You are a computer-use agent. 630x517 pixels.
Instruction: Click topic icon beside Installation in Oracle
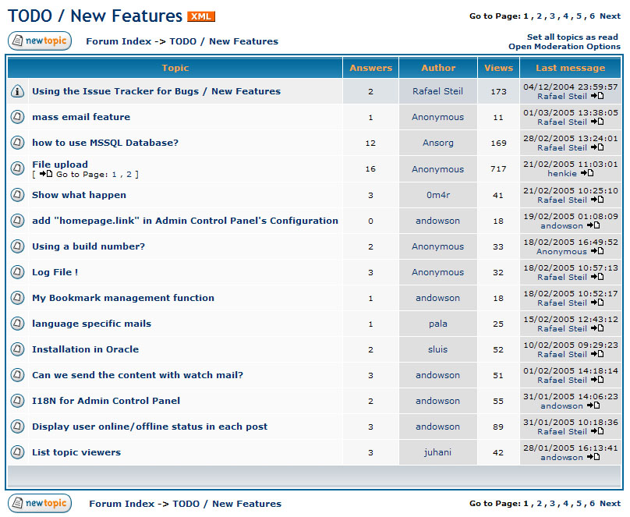pos(17,349)
